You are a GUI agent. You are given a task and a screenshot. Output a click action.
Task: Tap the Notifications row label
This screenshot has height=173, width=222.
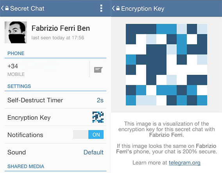[25, 135]
